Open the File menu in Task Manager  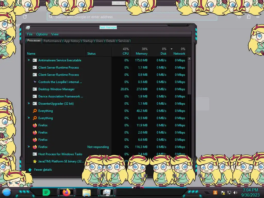click(x=30, y=34)
